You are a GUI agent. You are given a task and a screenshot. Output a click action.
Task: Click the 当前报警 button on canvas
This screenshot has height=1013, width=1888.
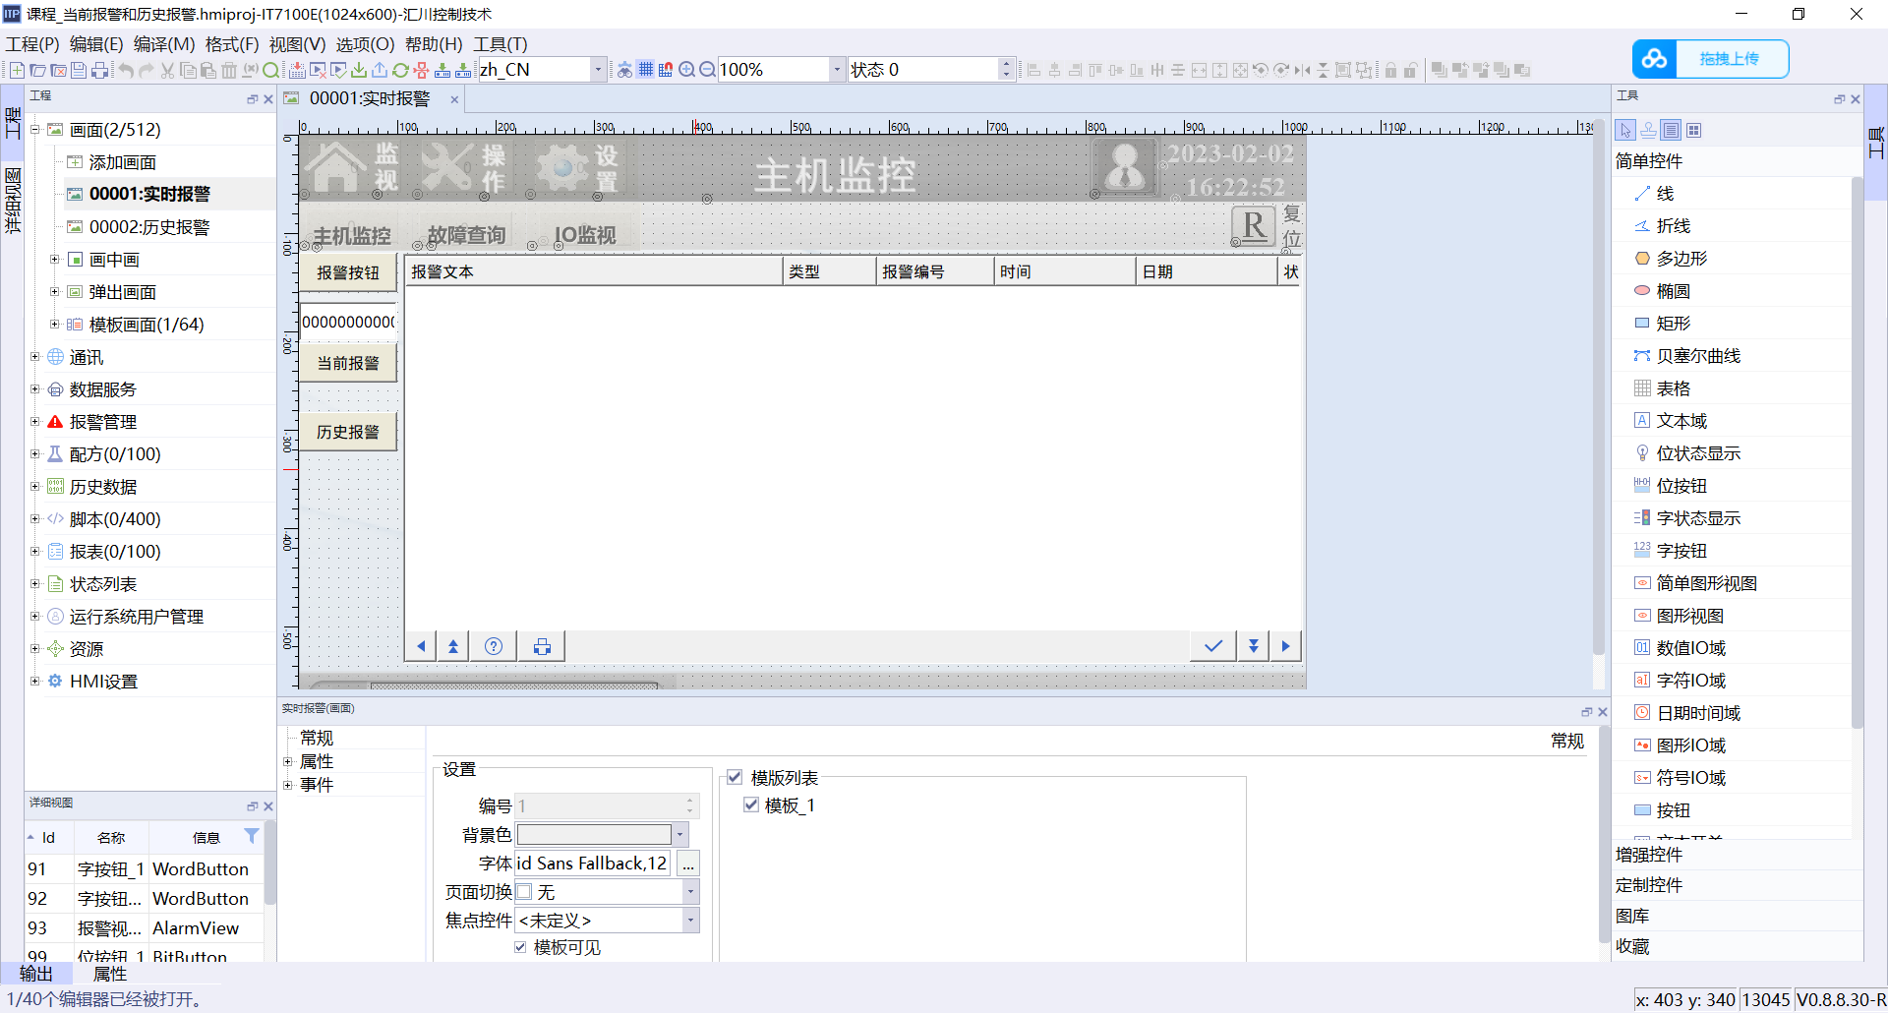(348, 363)
